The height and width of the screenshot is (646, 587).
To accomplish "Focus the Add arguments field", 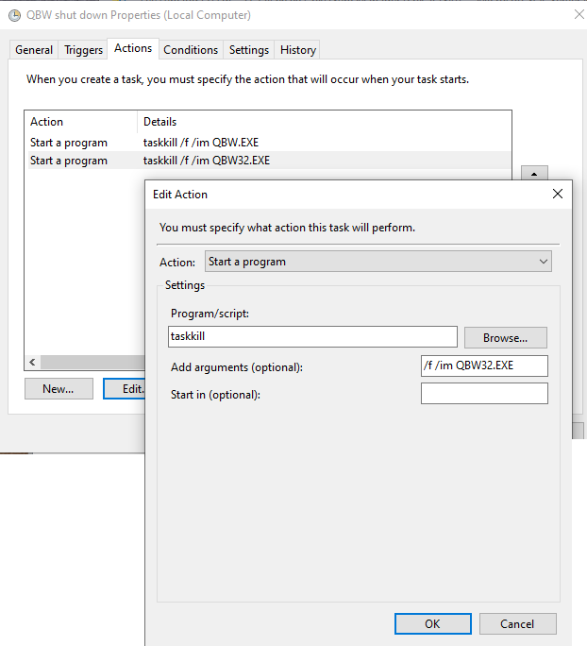I will [x=484, y=366].
